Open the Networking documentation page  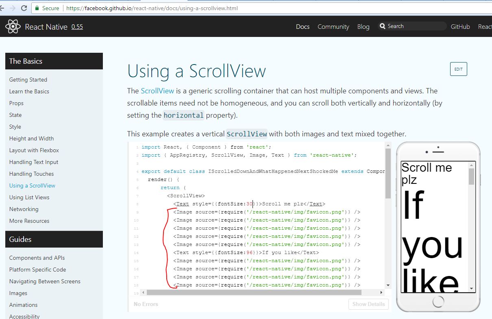click(x=24, y=209)
